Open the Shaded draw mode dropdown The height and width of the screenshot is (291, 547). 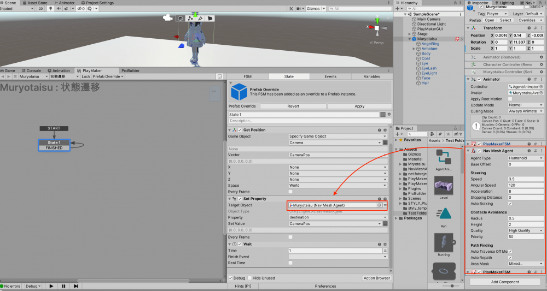pyautogui.click(x=17, y=8)
